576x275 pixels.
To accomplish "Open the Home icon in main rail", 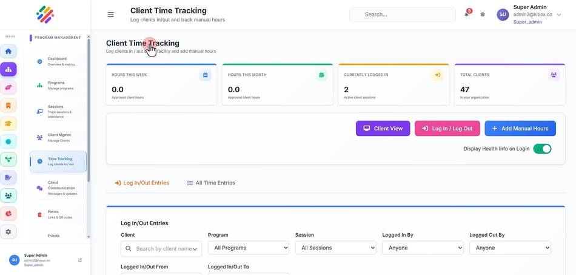I will [8, 51].
